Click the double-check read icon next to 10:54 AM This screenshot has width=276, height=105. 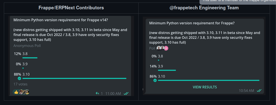tap(259, 91)
